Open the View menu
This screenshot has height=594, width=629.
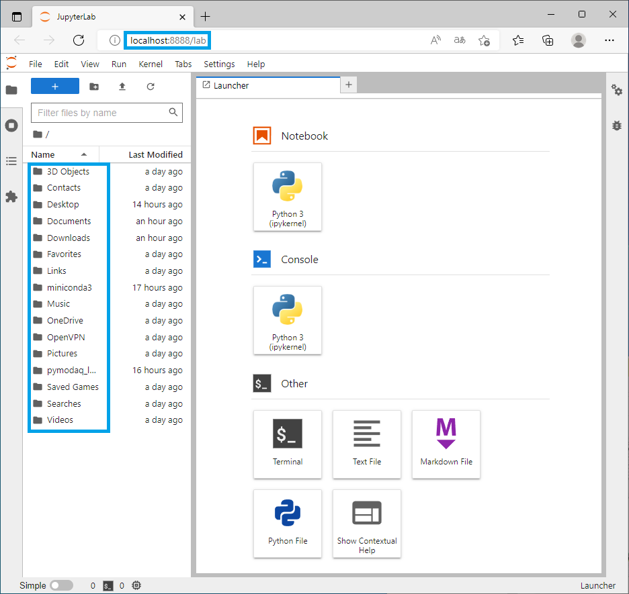[90, 64]
